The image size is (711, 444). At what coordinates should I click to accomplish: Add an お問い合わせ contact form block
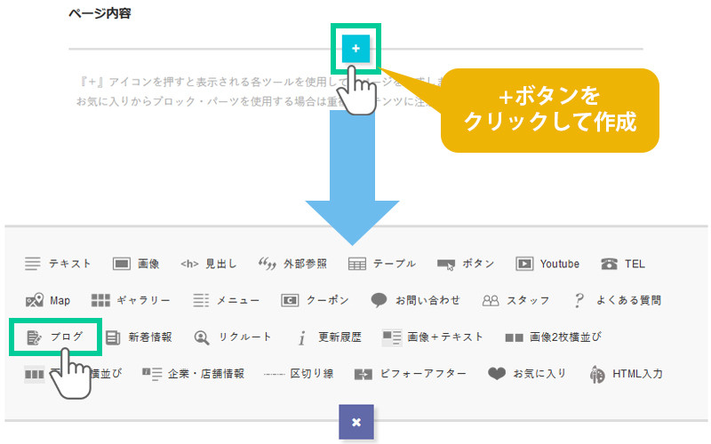point(416,300)
